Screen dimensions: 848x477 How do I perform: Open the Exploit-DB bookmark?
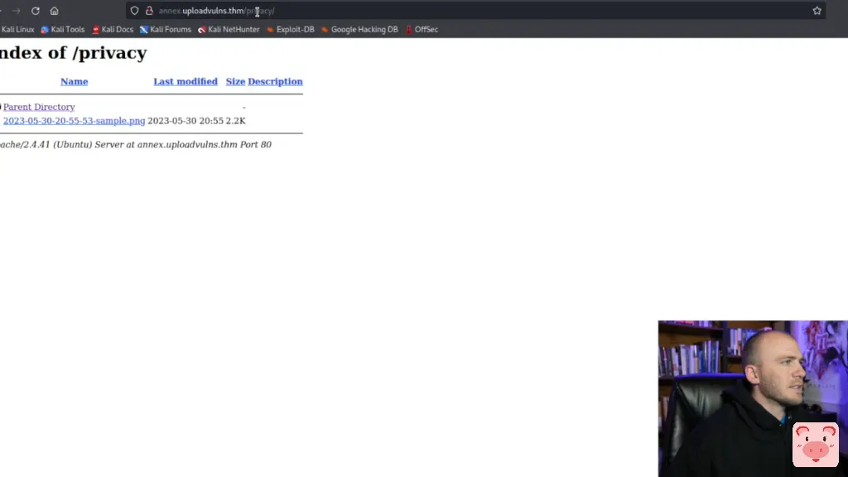click(291, 30)
